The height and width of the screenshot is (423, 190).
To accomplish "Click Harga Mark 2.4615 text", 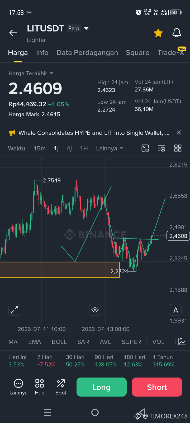I will [34, 114].
